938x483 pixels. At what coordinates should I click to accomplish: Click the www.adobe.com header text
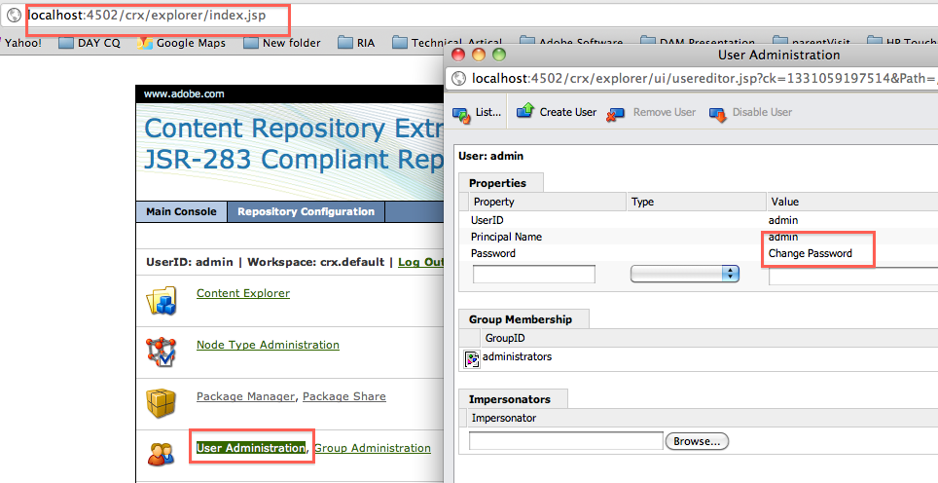tap(184, 93)
